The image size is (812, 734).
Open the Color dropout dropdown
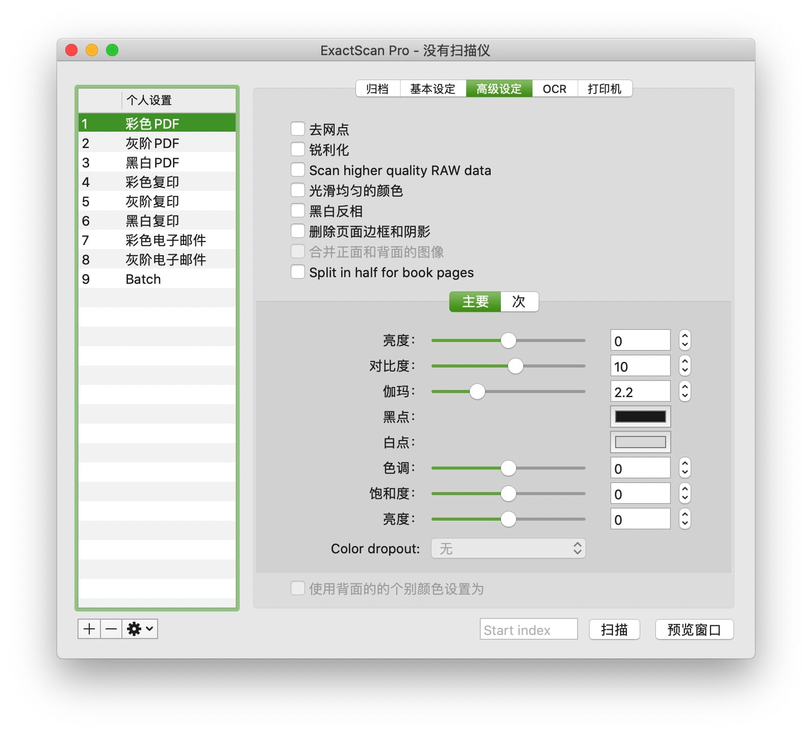(508, 548)
